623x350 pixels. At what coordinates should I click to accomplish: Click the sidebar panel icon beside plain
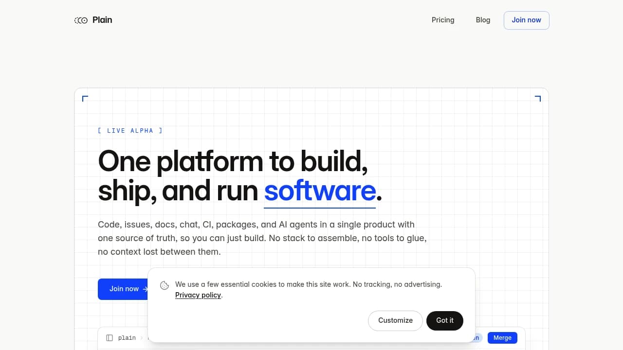[x=110, y=338]
